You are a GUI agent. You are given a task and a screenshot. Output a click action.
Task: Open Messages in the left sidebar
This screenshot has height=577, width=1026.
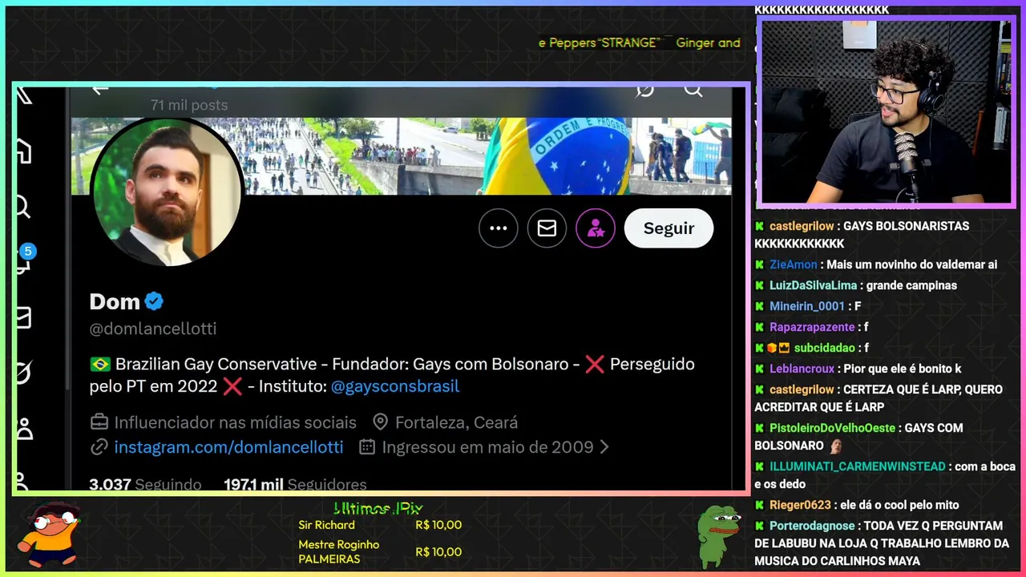(x=24, y=318)
